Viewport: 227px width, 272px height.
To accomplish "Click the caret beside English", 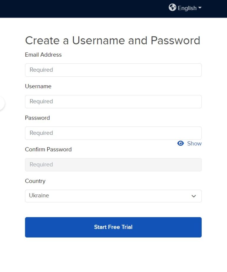I will click(200, 8).
